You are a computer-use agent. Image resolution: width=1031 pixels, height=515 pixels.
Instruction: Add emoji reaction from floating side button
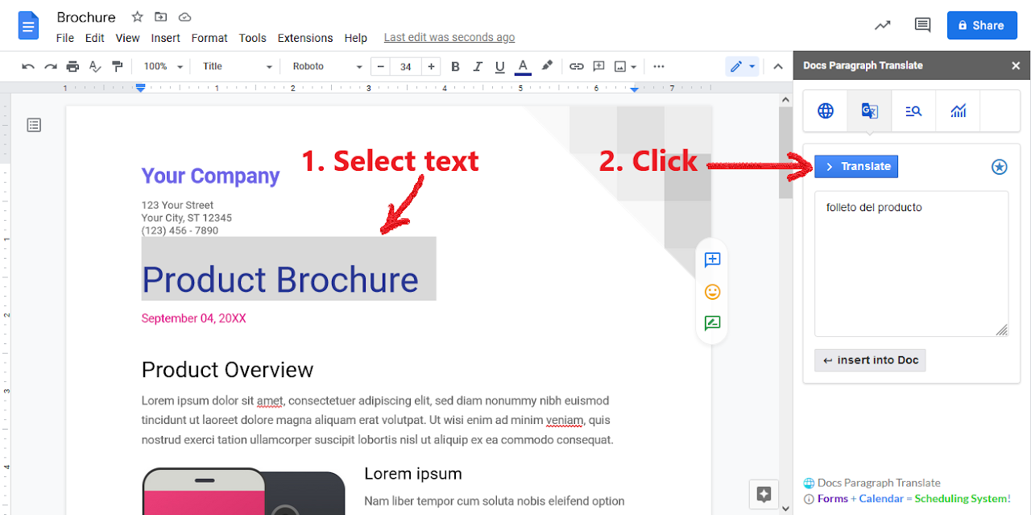[x=712, y=292]
